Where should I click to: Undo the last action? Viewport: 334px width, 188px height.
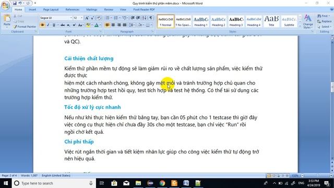tap(20, 3)
